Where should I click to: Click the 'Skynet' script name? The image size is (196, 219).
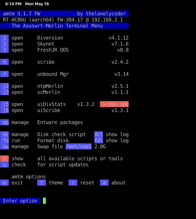(46, 44)
